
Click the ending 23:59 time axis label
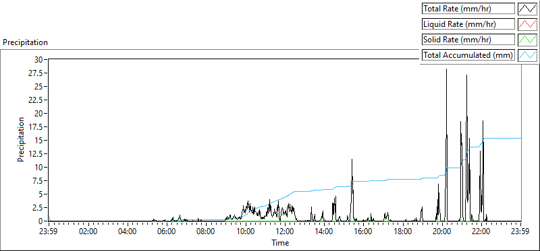pyautogui.click(x=520, y=231)
